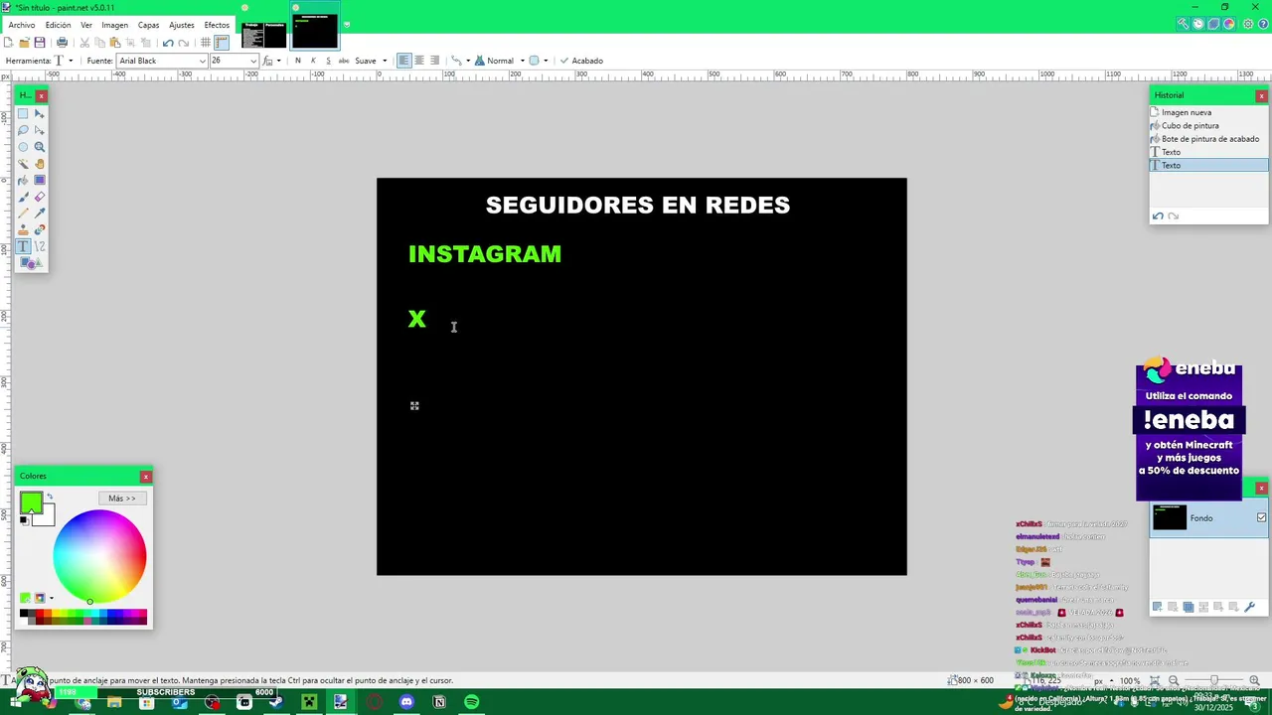Viewport: 1272px width, 715px height.
Task: Open the selection clipping mode dropdown
Action: 539,61
